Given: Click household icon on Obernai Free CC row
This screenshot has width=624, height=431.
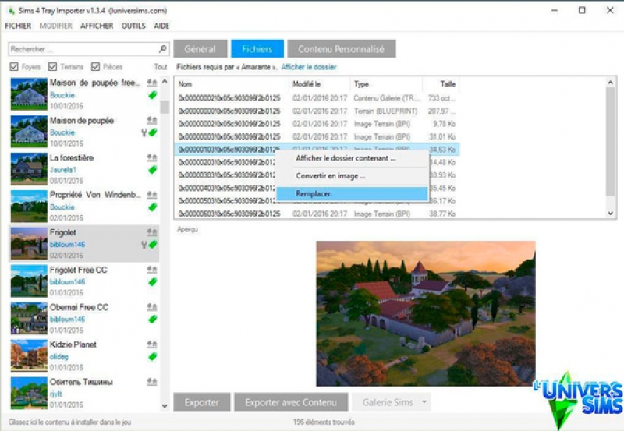Looking at the screenshot, I should pos(152,307).
